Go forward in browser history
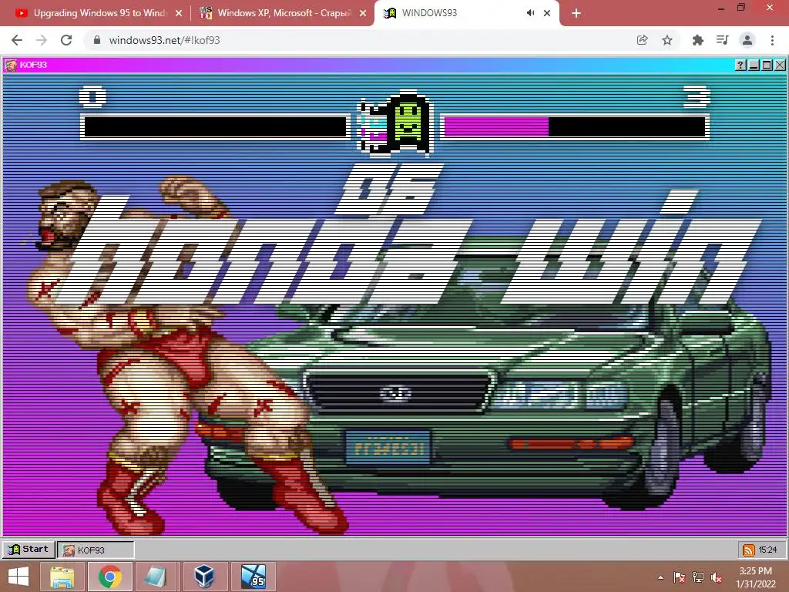The height and width of the screenshot is (592, 789). tap(42, 40)
